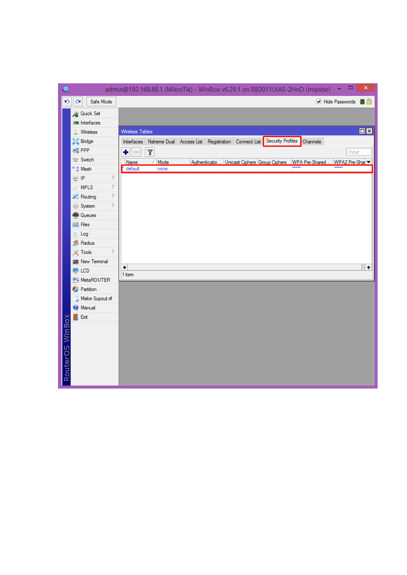Switch to the Nstreme Dual tab
Viewport: 407px width, 575px height.
(x=161, y=142)
